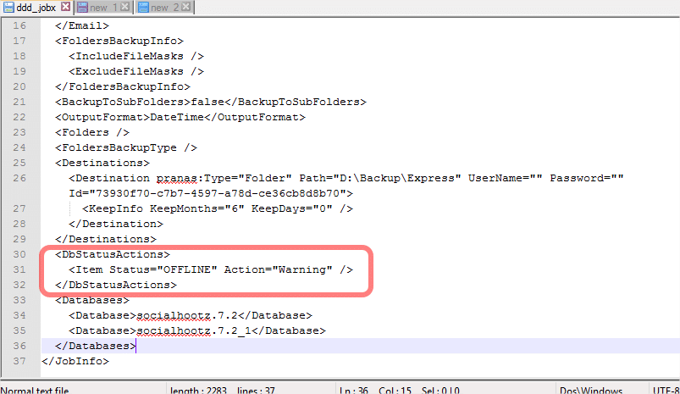Click the closing </Destination> tag on line 28
The image size is (680, 394).
pyautogui.click(x=116, y=224)
